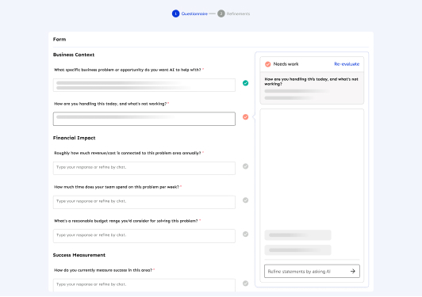The image size is (422, 297).
Task: Send refinement with the arrow button
Action: pyautogui.click(x=353, y=271)
